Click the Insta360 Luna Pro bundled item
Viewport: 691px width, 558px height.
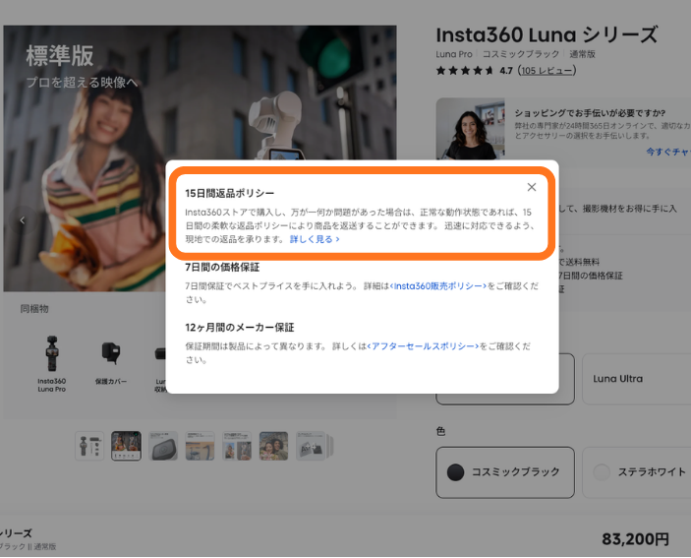click(51, 364)
